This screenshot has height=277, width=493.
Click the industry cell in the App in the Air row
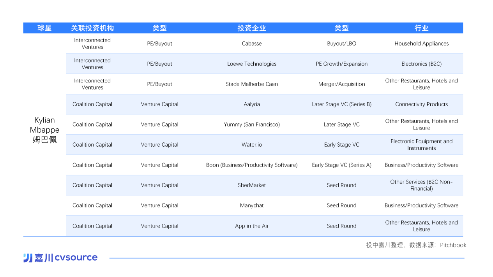tap(422, 226)
